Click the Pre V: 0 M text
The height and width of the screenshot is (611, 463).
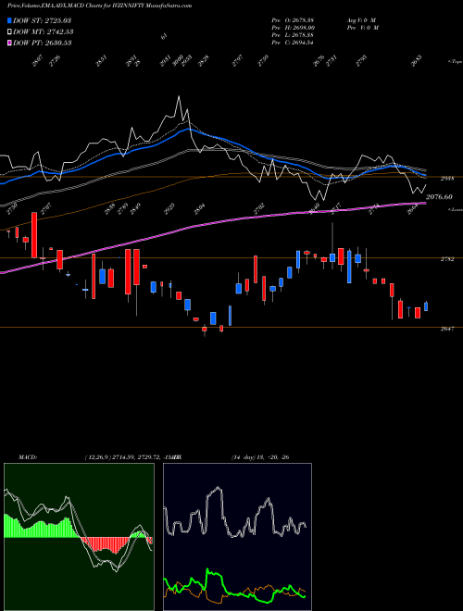tap(362, 28)
